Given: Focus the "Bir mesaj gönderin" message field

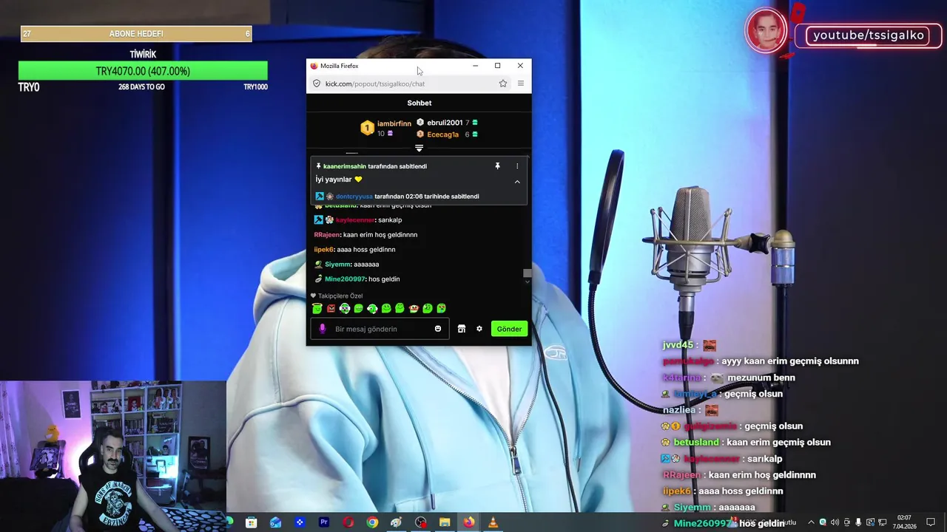Looking at the screenshot, I should click(381, 329).
